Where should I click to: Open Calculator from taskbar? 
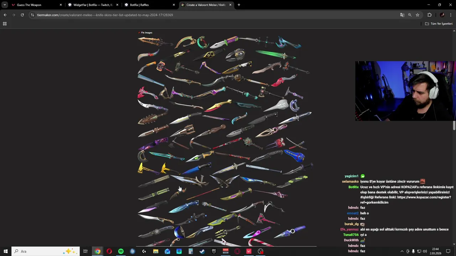[x=191, y=251]
